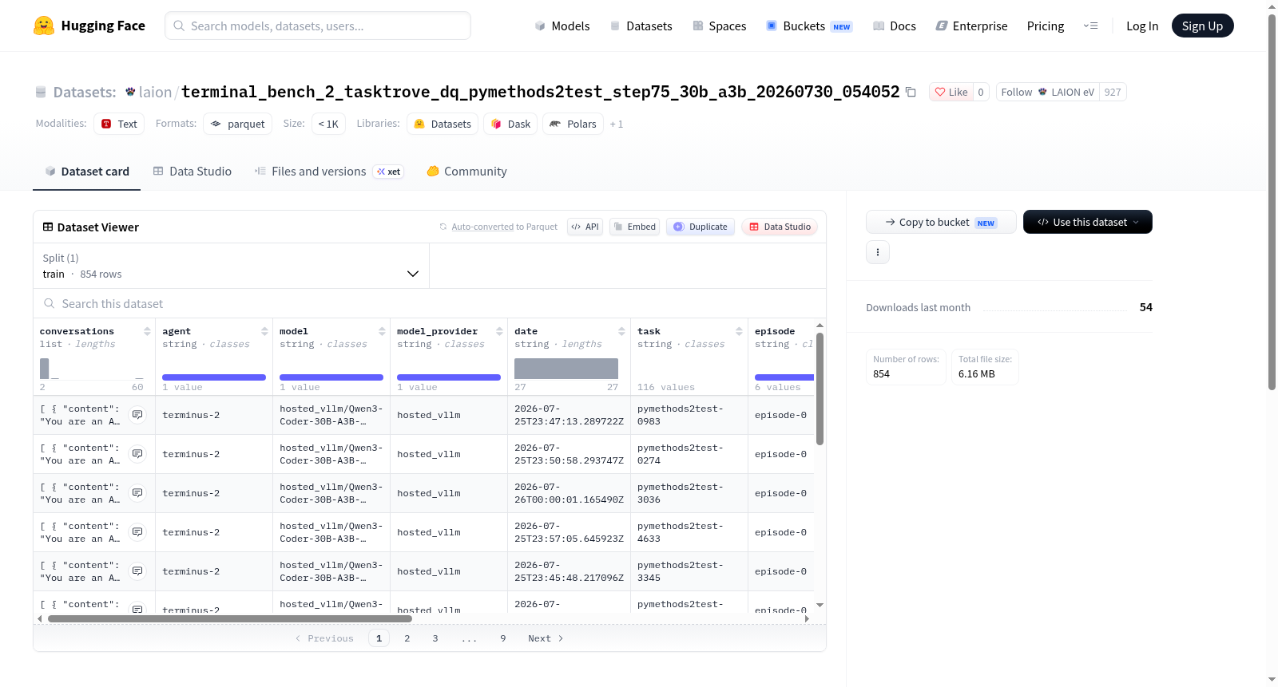Click the conversations lengths histogram bar
The image size is (1278, 687).
tap(45, 368)
